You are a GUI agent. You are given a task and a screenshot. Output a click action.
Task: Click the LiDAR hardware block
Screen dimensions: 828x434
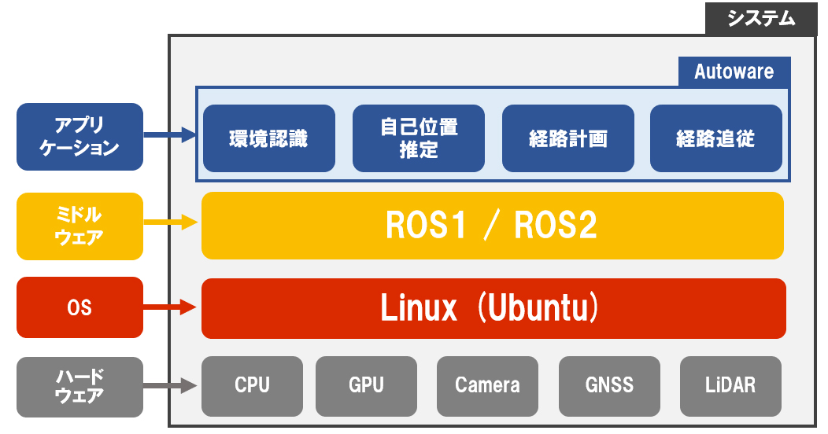(730, 386)
